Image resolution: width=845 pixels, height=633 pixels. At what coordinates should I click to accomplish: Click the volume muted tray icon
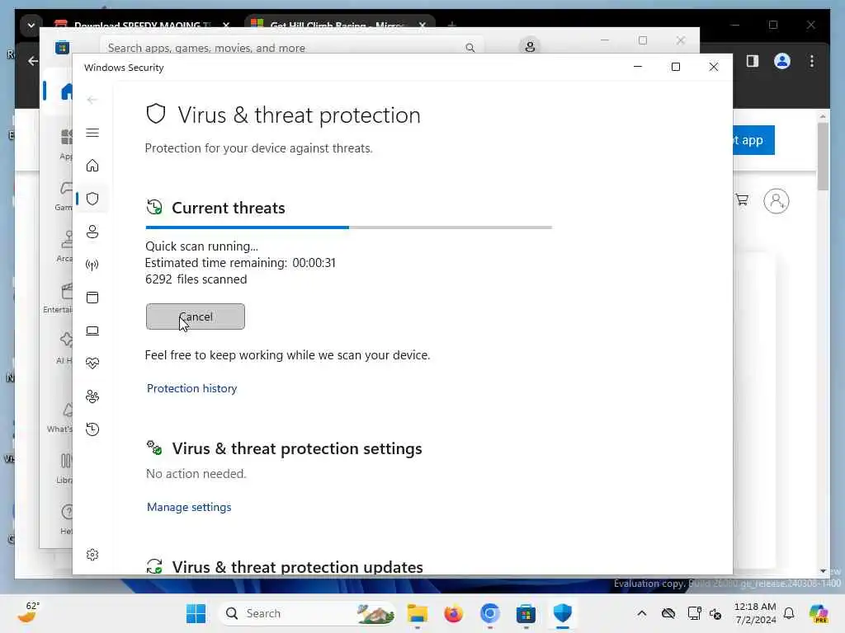[x=715, y=613]
